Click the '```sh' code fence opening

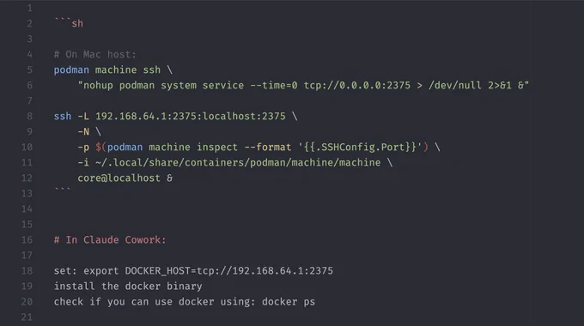pos(69,23)
